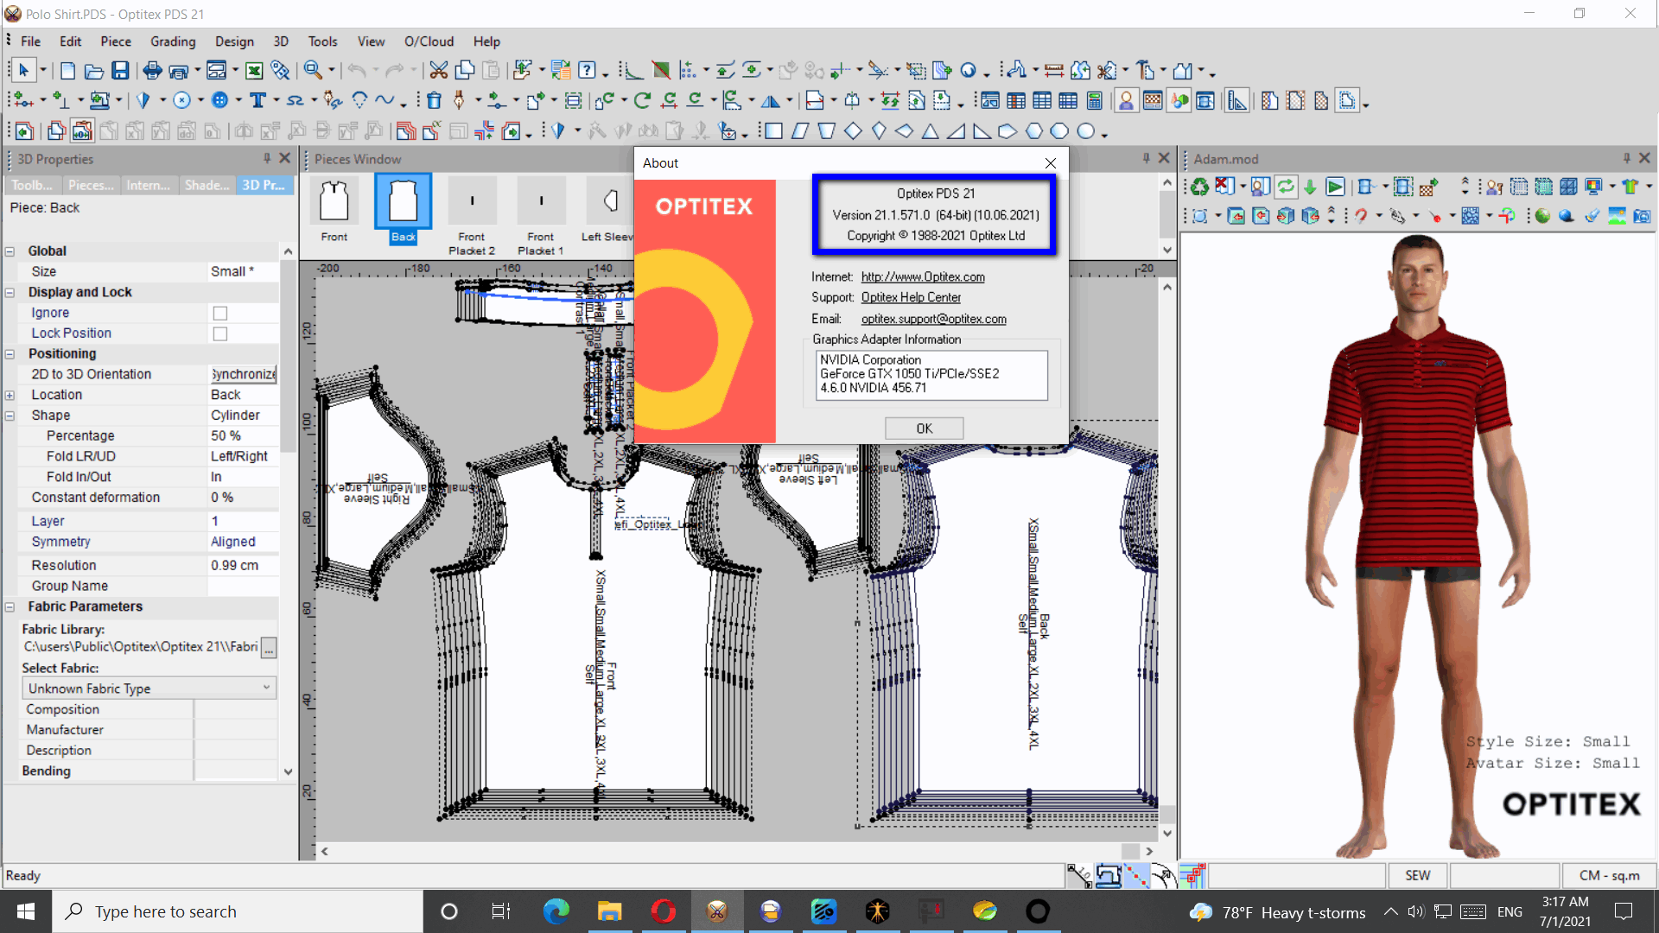1659x933 pixels.
Task: Select the arrow pointer tool
Action: 23,70
